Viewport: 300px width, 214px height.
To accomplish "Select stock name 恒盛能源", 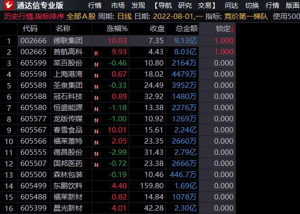I will pos(68,107).
